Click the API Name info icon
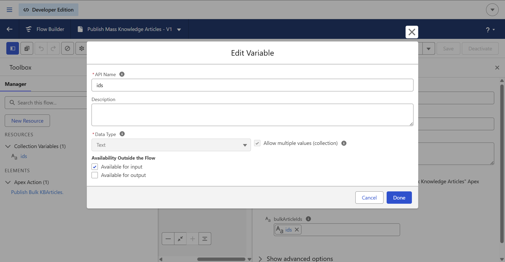The width and height of the screenshot is (505, 262). 122,74
